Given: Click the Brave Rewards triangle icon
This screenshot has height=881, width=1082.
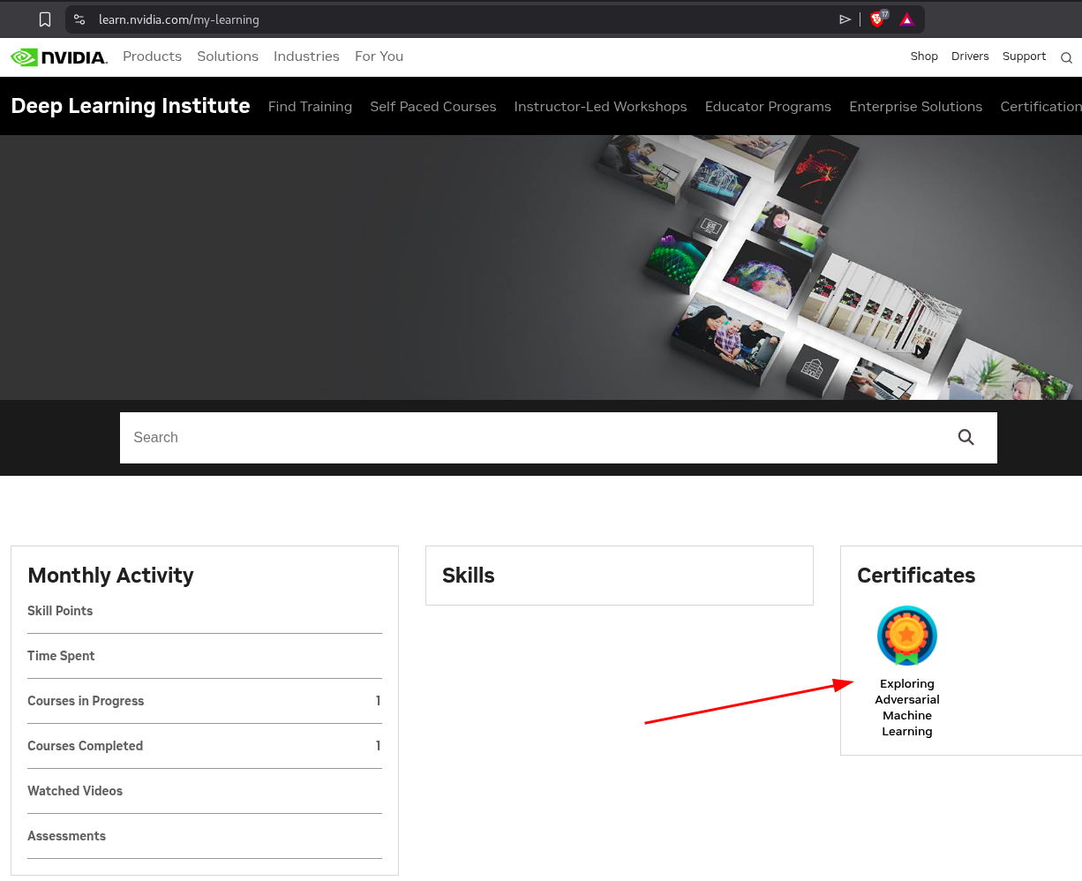Looking at the screenshot, I should point(906,19).
